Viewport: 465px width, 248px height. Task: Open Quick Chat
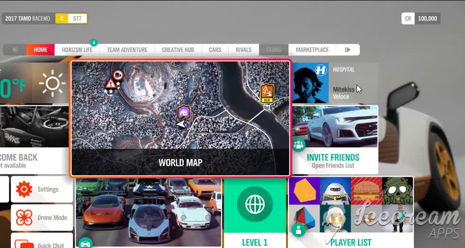click(42, 240)
